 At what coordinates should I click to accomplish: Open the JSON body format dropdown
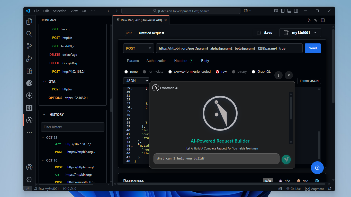(x=136, y=81)
